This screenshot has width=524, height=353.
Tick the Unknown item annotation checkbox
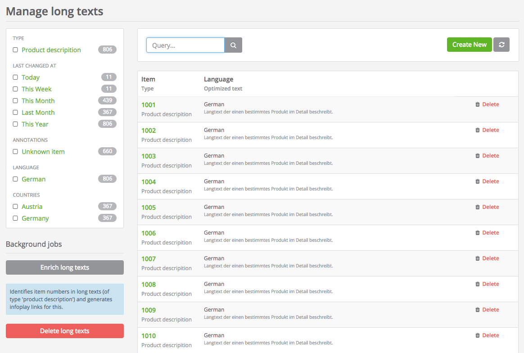pos(15,152)
